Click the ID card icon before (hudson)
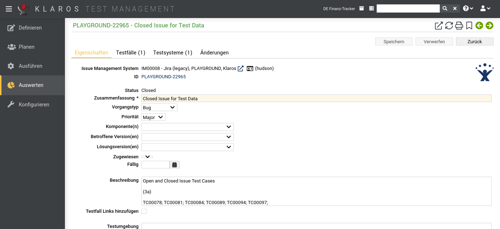500x229 pixels. click(x=250, y=69)
